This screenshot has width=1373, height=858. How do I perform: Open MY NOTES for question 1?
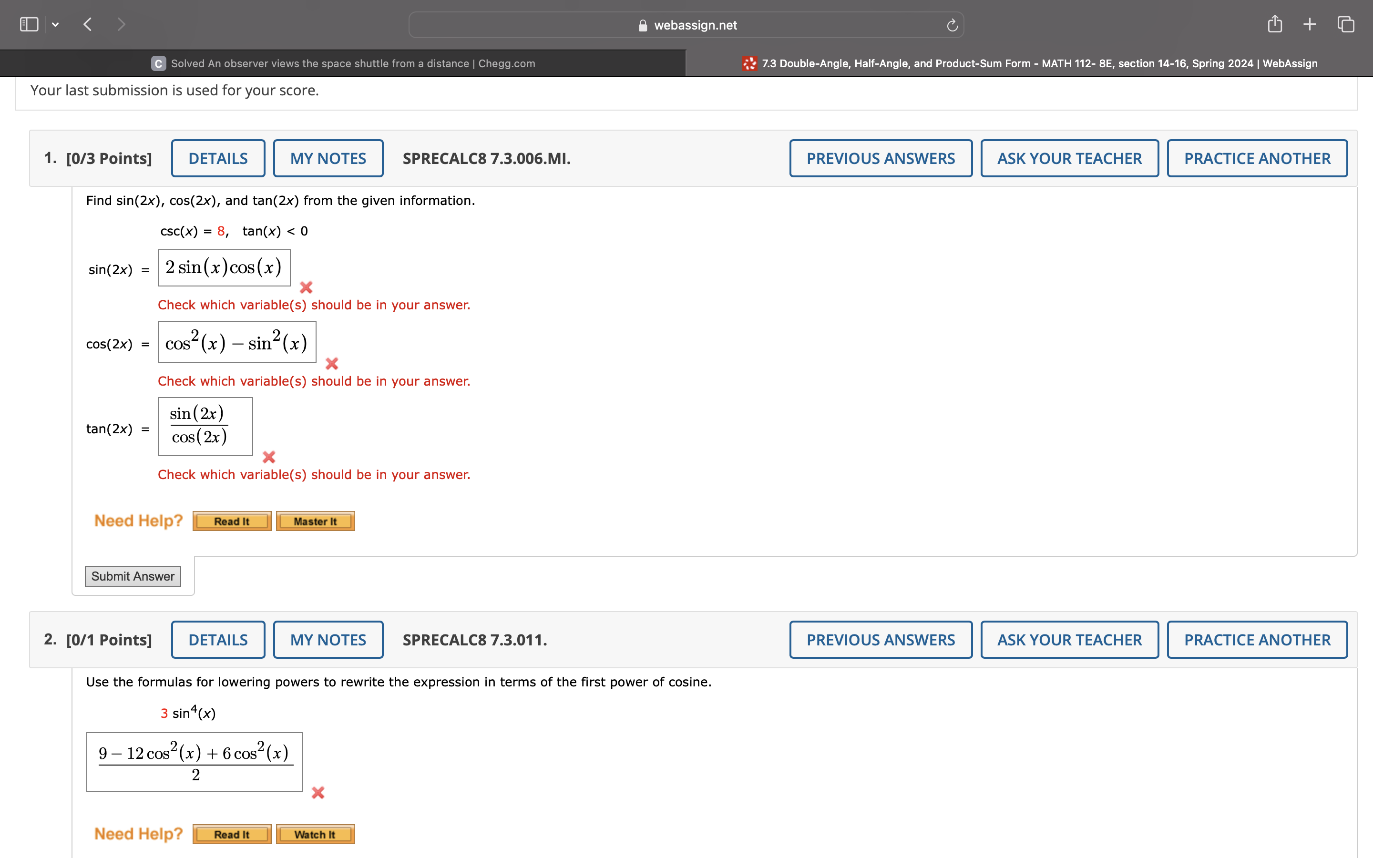coord(328,158)
